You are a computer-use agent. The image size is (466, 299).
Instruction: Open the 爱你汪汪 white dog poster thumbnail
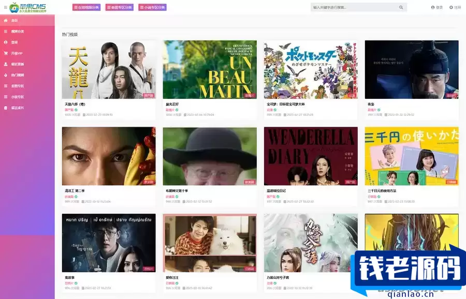coord(210,243)
